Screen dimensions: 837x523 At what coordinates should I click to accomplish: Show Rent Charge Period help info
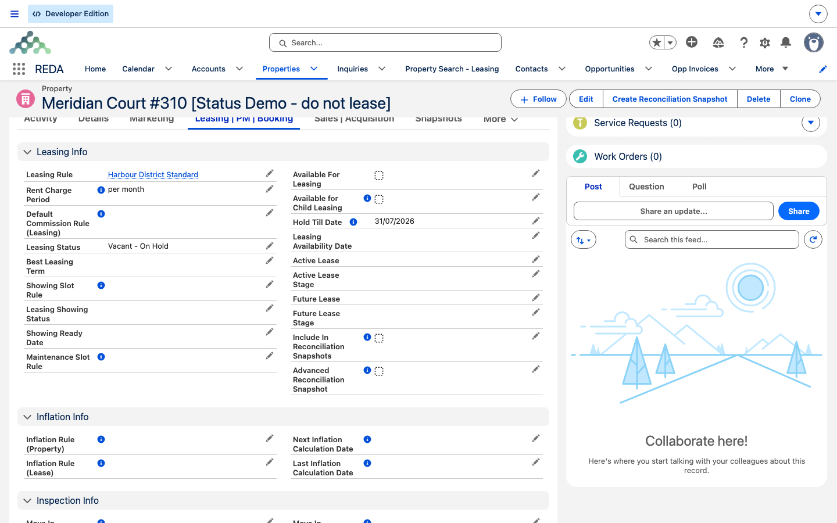click(101, 190)
